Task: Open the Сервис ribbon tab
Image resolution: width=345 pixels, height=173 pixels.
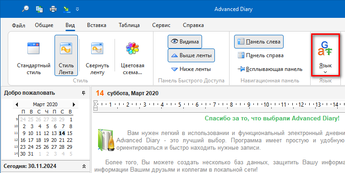Action: coord(161,25)
